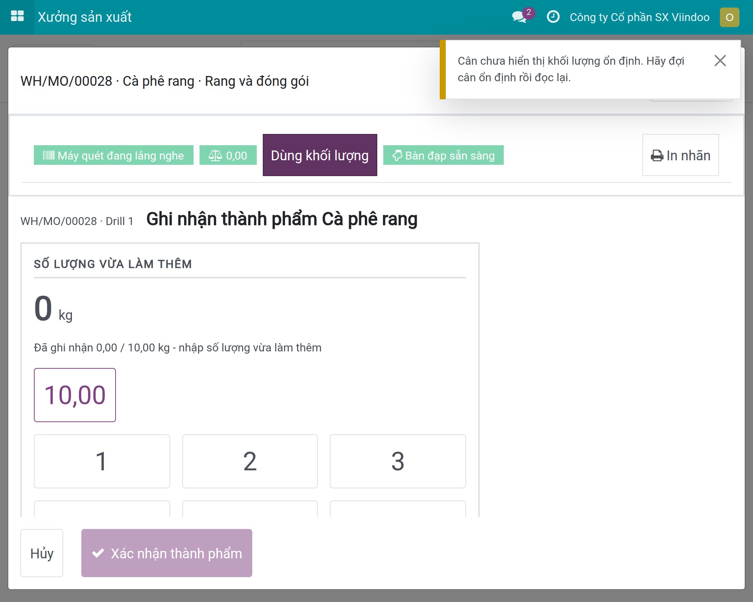Click the scale reading 0,00 badge
The image size is (753, 602).
[x=228, y=155]
